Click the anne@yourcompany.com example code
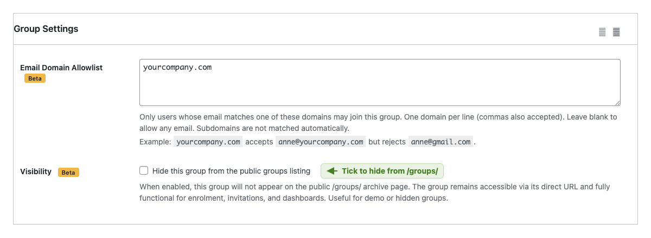This screenshot has height=238, width=651. pos(320,142)
